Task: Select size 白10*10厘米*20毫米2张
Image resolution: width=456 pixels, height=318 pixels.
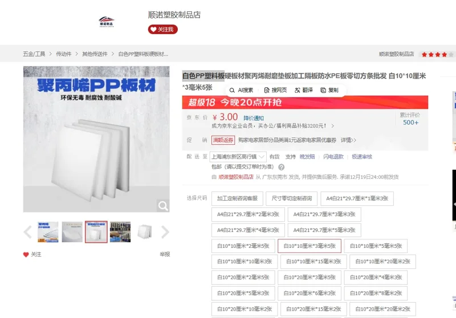Action: pos(382,262)
